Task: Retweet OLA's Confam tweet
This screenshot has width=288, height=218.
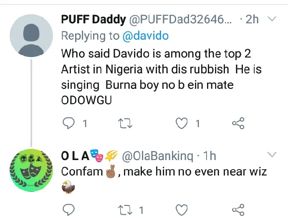Action: 125,208
